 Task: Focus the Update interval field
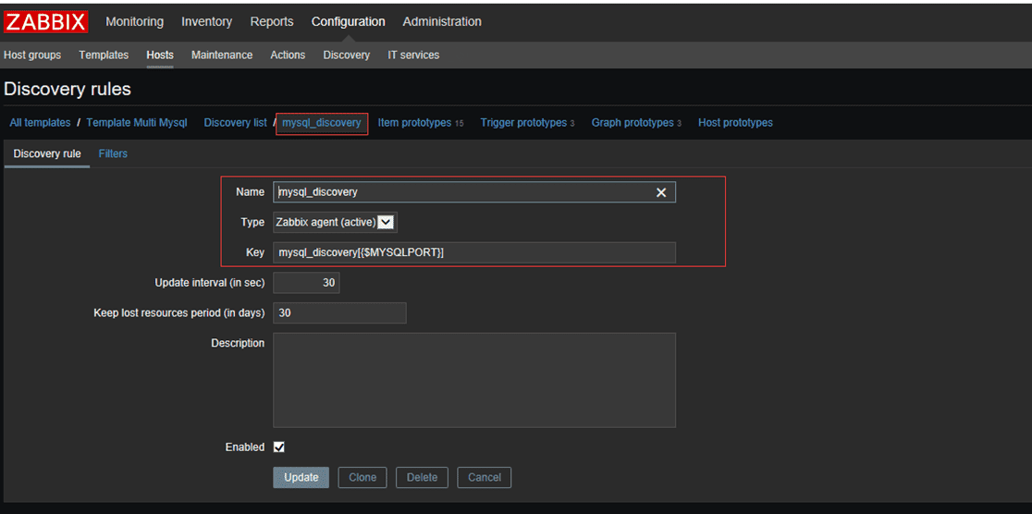pos(306,283)
